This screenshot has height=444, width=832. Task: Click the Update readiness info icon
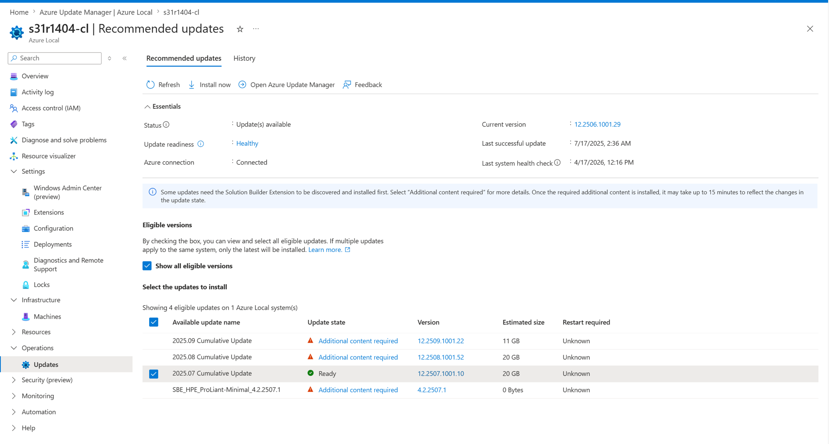pos(201,144)
